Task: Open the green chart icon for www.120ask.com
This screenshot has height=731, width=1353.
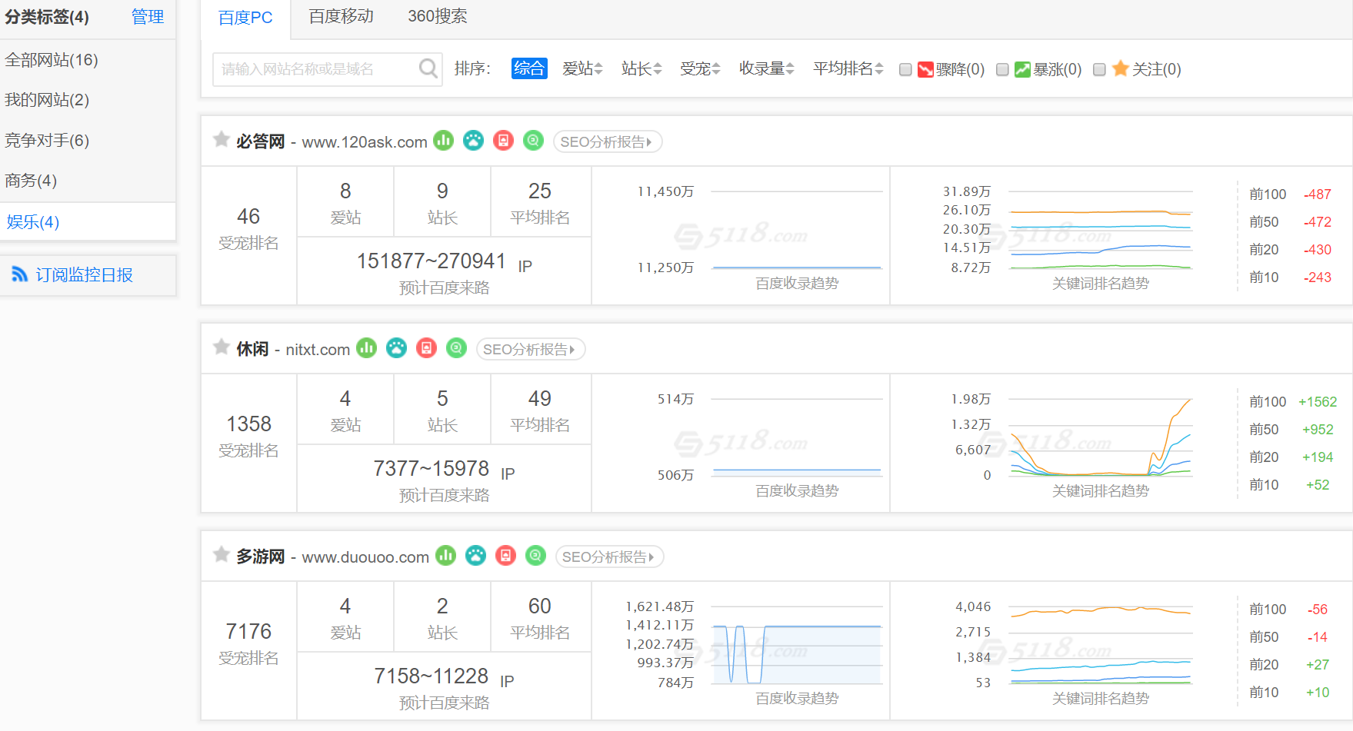Action: tap(444, 141)
